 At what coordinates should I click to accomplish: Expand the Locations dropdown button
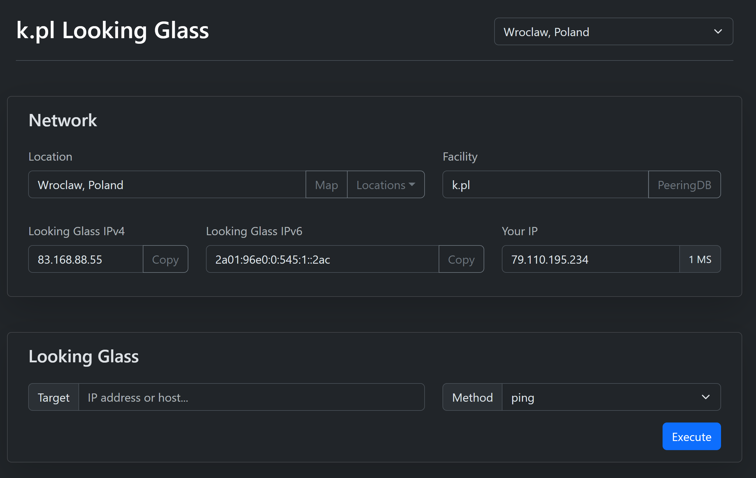pyautogui.click(x=385, y=185)
